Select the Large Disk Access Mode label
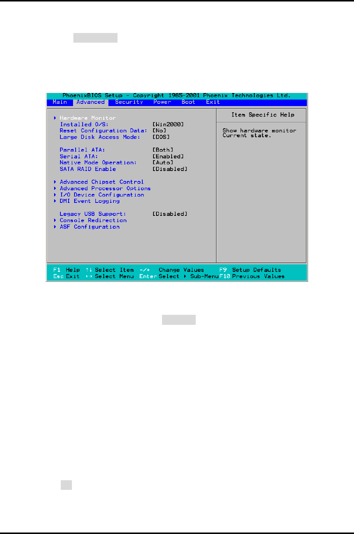The image size is (354, 534). [x=100, y=137]
